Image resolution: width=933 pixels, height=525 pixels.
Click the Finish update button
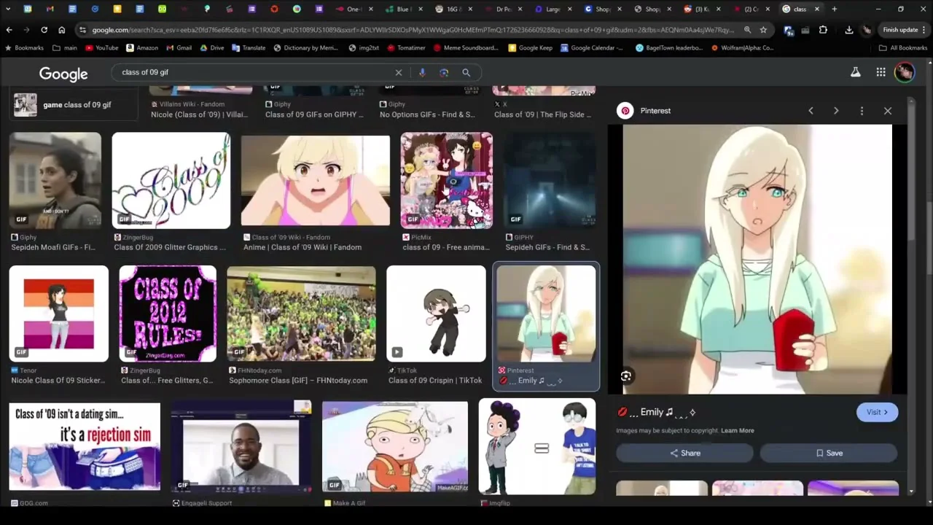coord(903,30)
